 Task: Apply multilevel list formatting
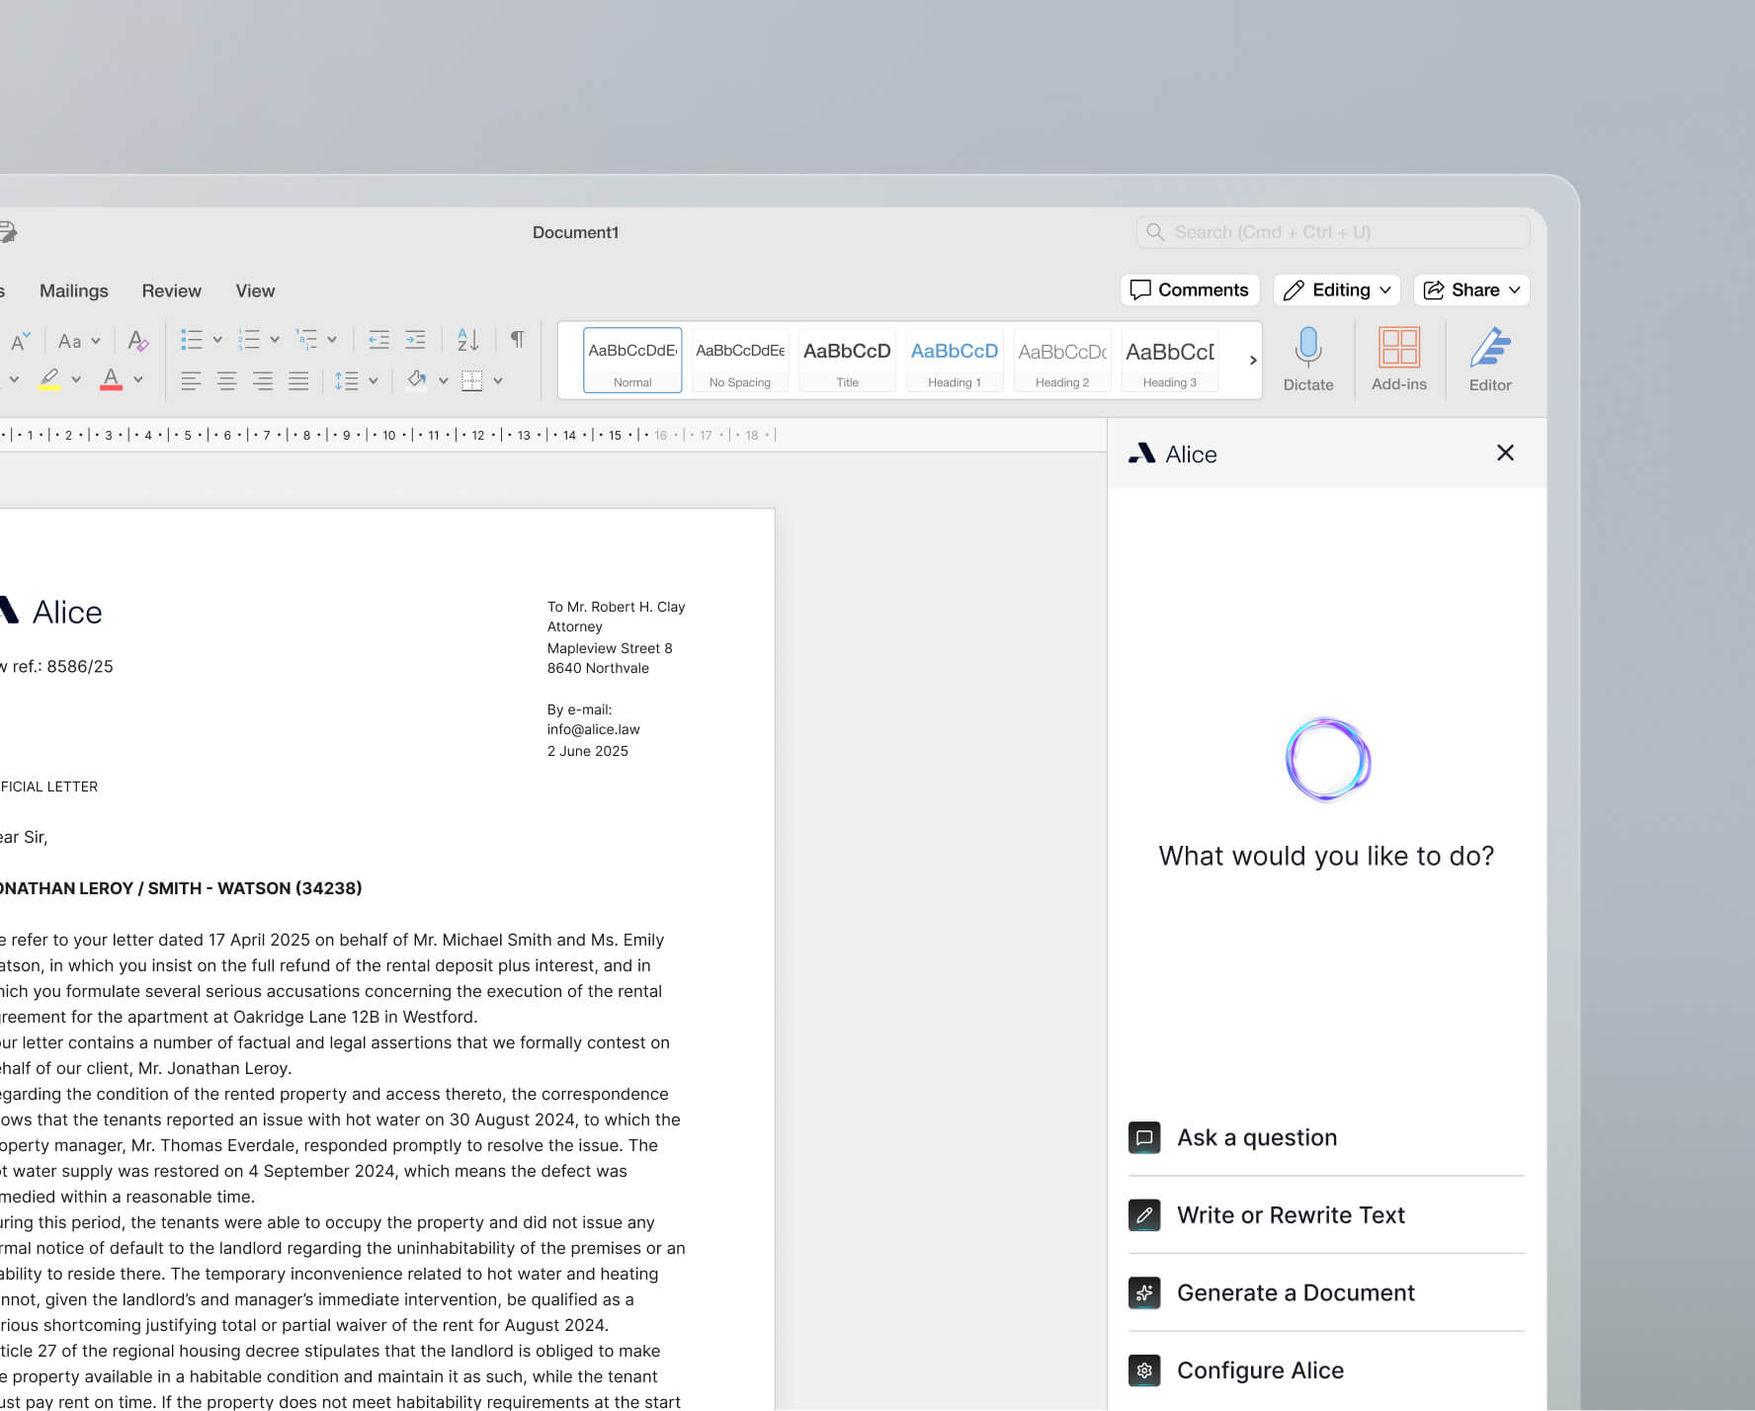[x=306, y=340]
